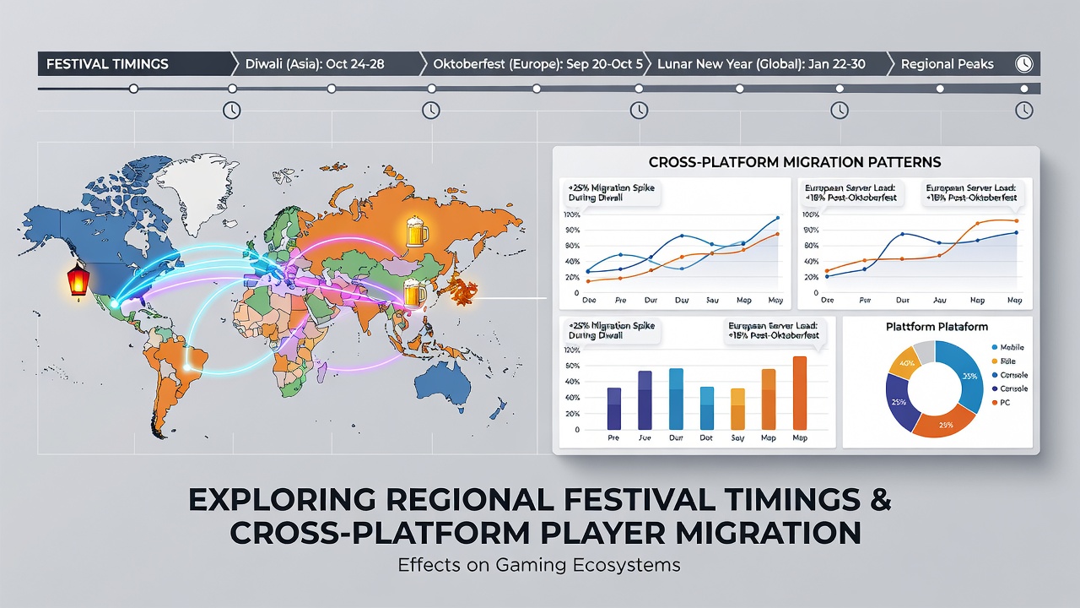The image size is (1080, 608).
Task: Click the bar above the Jue label
Action: (645, 400)
